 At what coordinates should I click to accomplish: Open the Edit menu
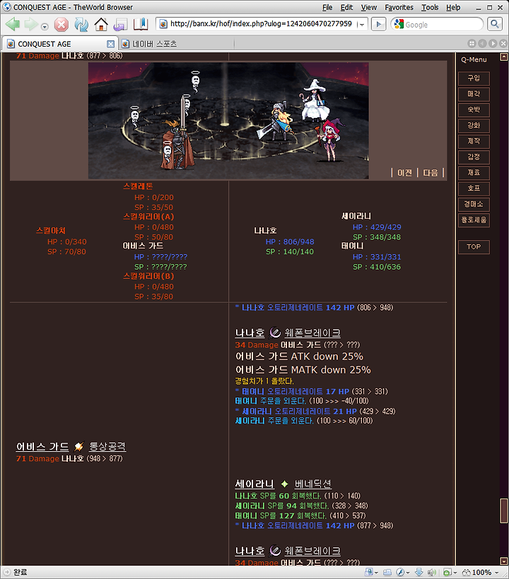[x=346, y=7]
